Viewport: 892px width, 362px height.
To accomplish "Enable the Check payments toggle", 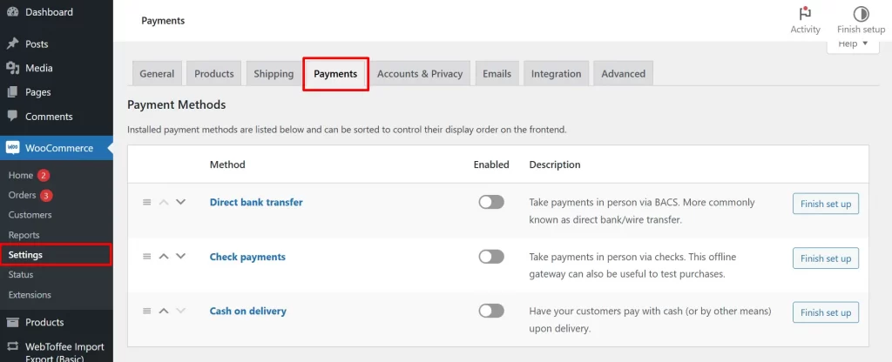I will click(x=491, y=257).
